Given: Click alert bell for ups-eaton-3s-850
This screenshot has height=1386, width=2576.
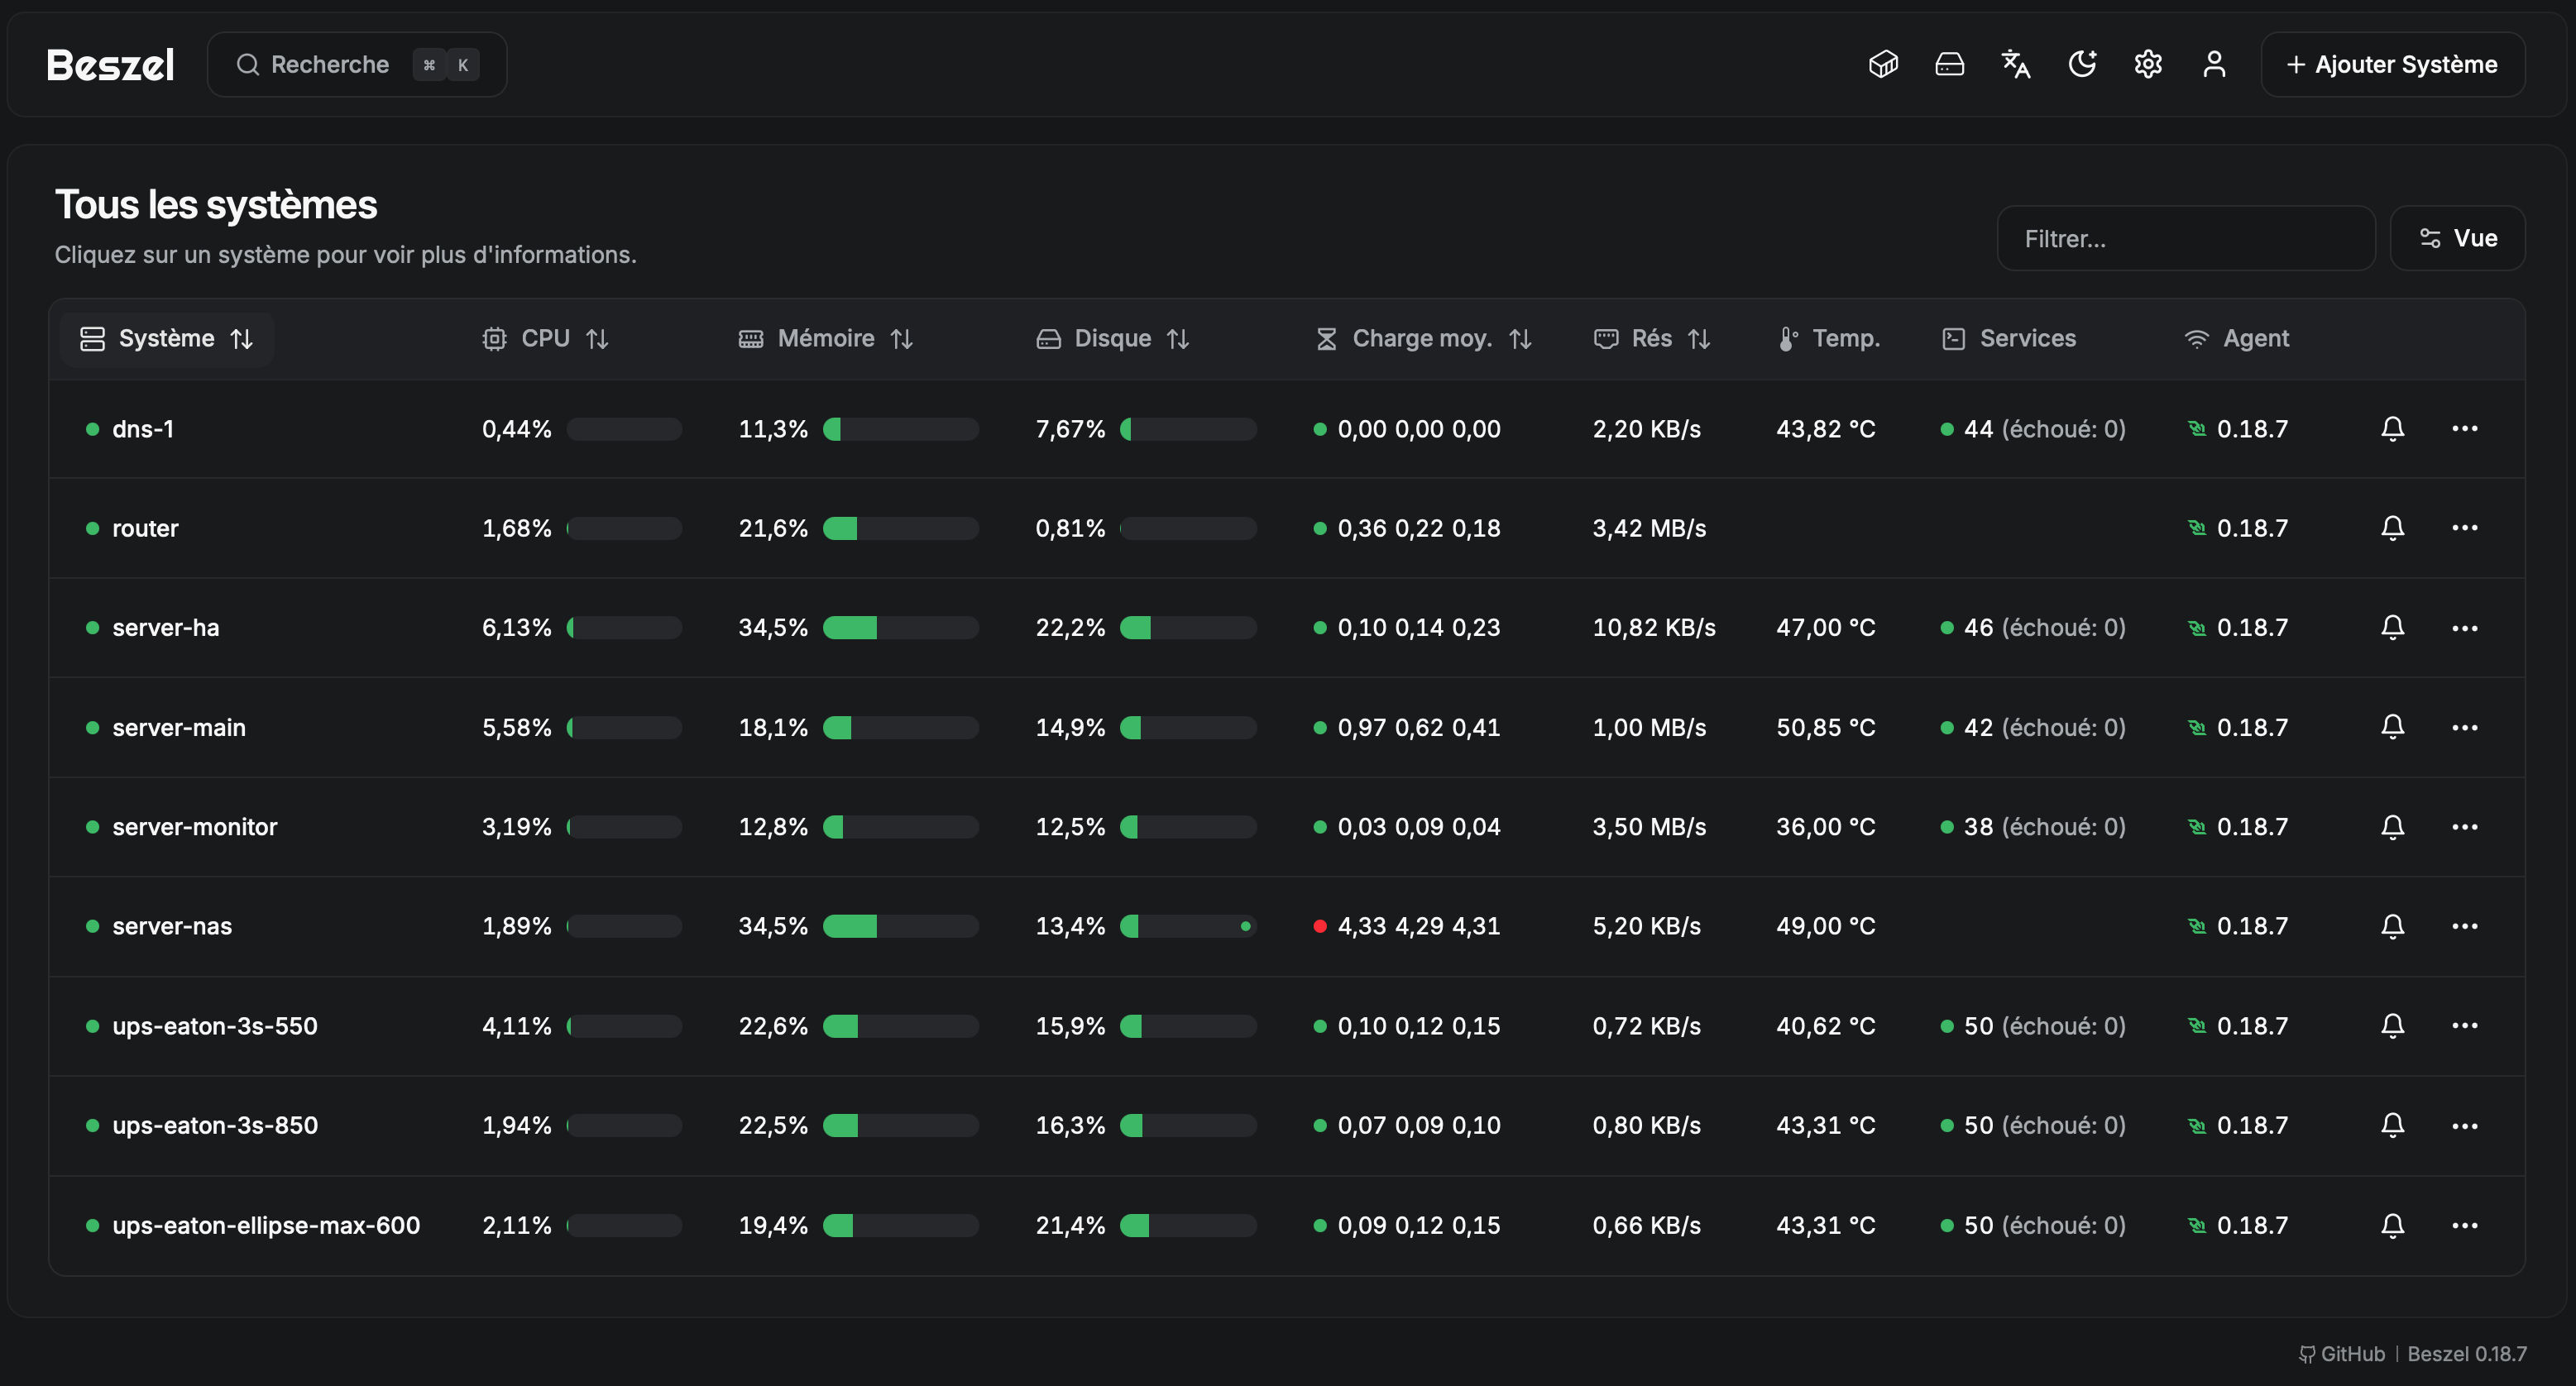Looking at the screenshot, I should (2392, 1125).
